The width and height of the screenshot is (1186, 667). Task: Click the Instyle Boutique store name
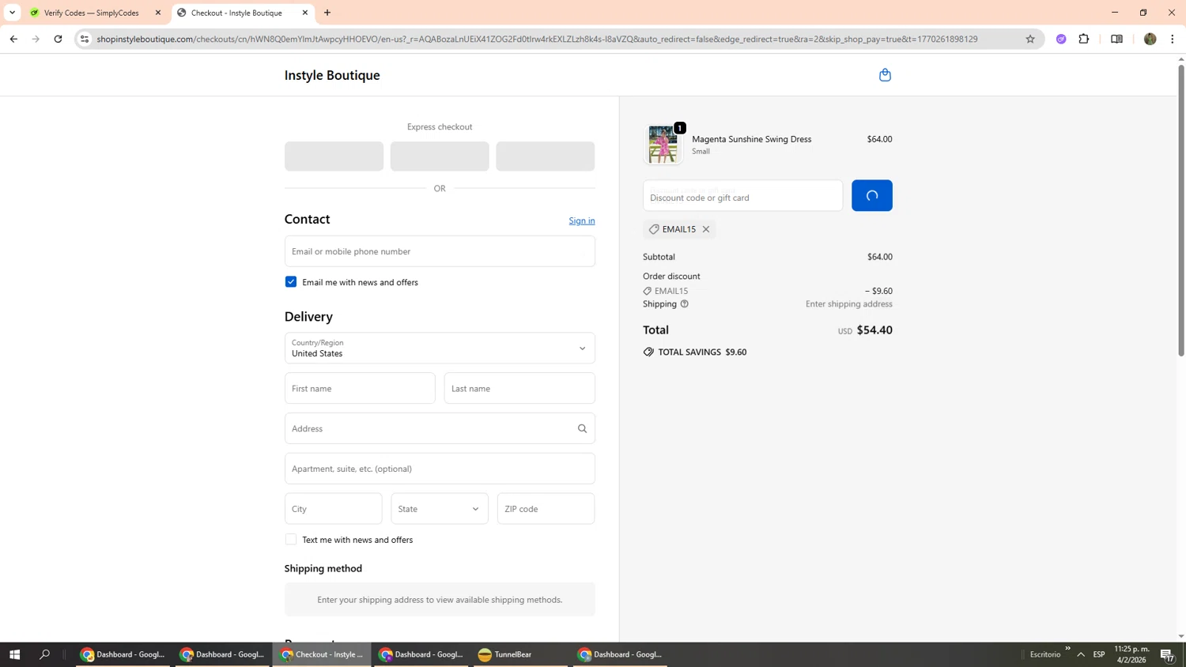click(332, 75)
